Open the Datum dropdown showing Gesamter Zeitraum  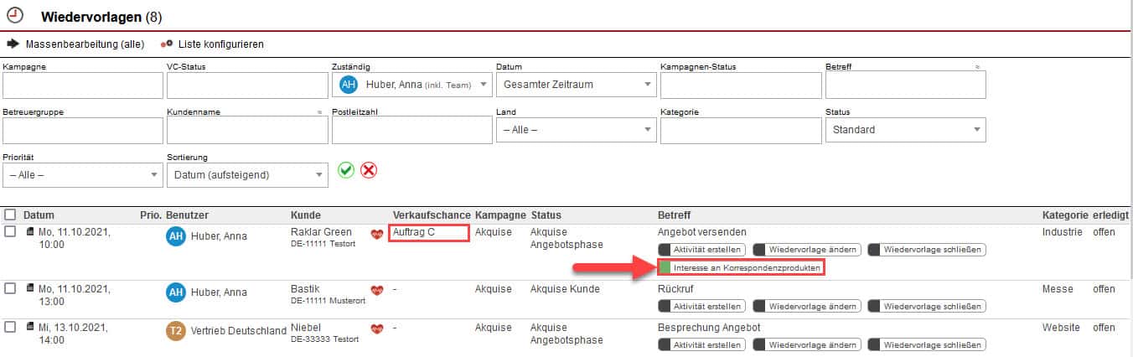(577, 85)
